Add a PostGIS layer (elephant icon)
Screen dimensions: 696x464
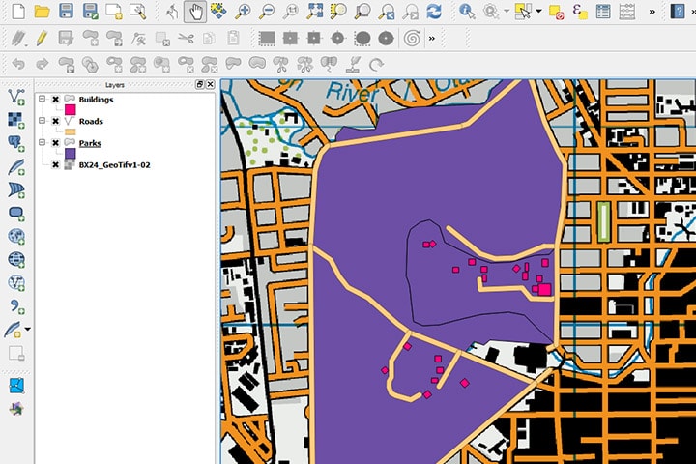[x=16, y=143]
